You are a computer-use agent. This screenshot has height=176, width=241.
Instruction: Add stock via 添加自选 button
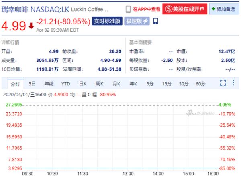click(223, 9)
